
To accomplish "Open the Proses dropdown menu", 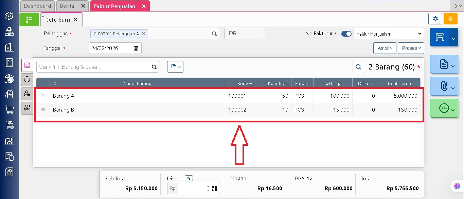I will pos(411,48).
